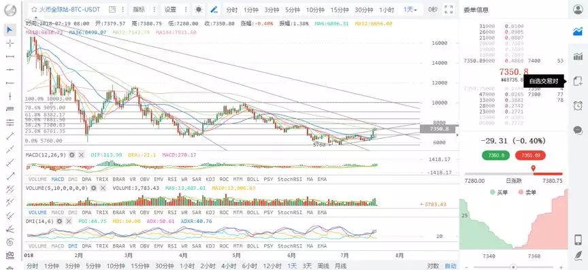Enter fullscreen chart mode icon
Viewport: 588px width, 270px height.
pos(448,10)
